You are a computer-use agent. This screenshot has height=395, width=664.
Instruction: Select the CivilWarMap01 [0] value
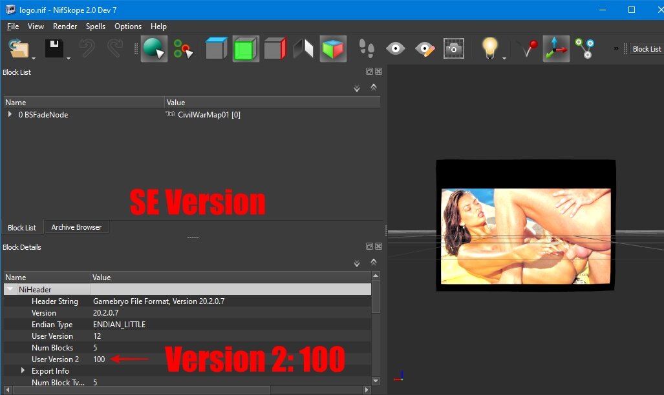coord(209,115)
